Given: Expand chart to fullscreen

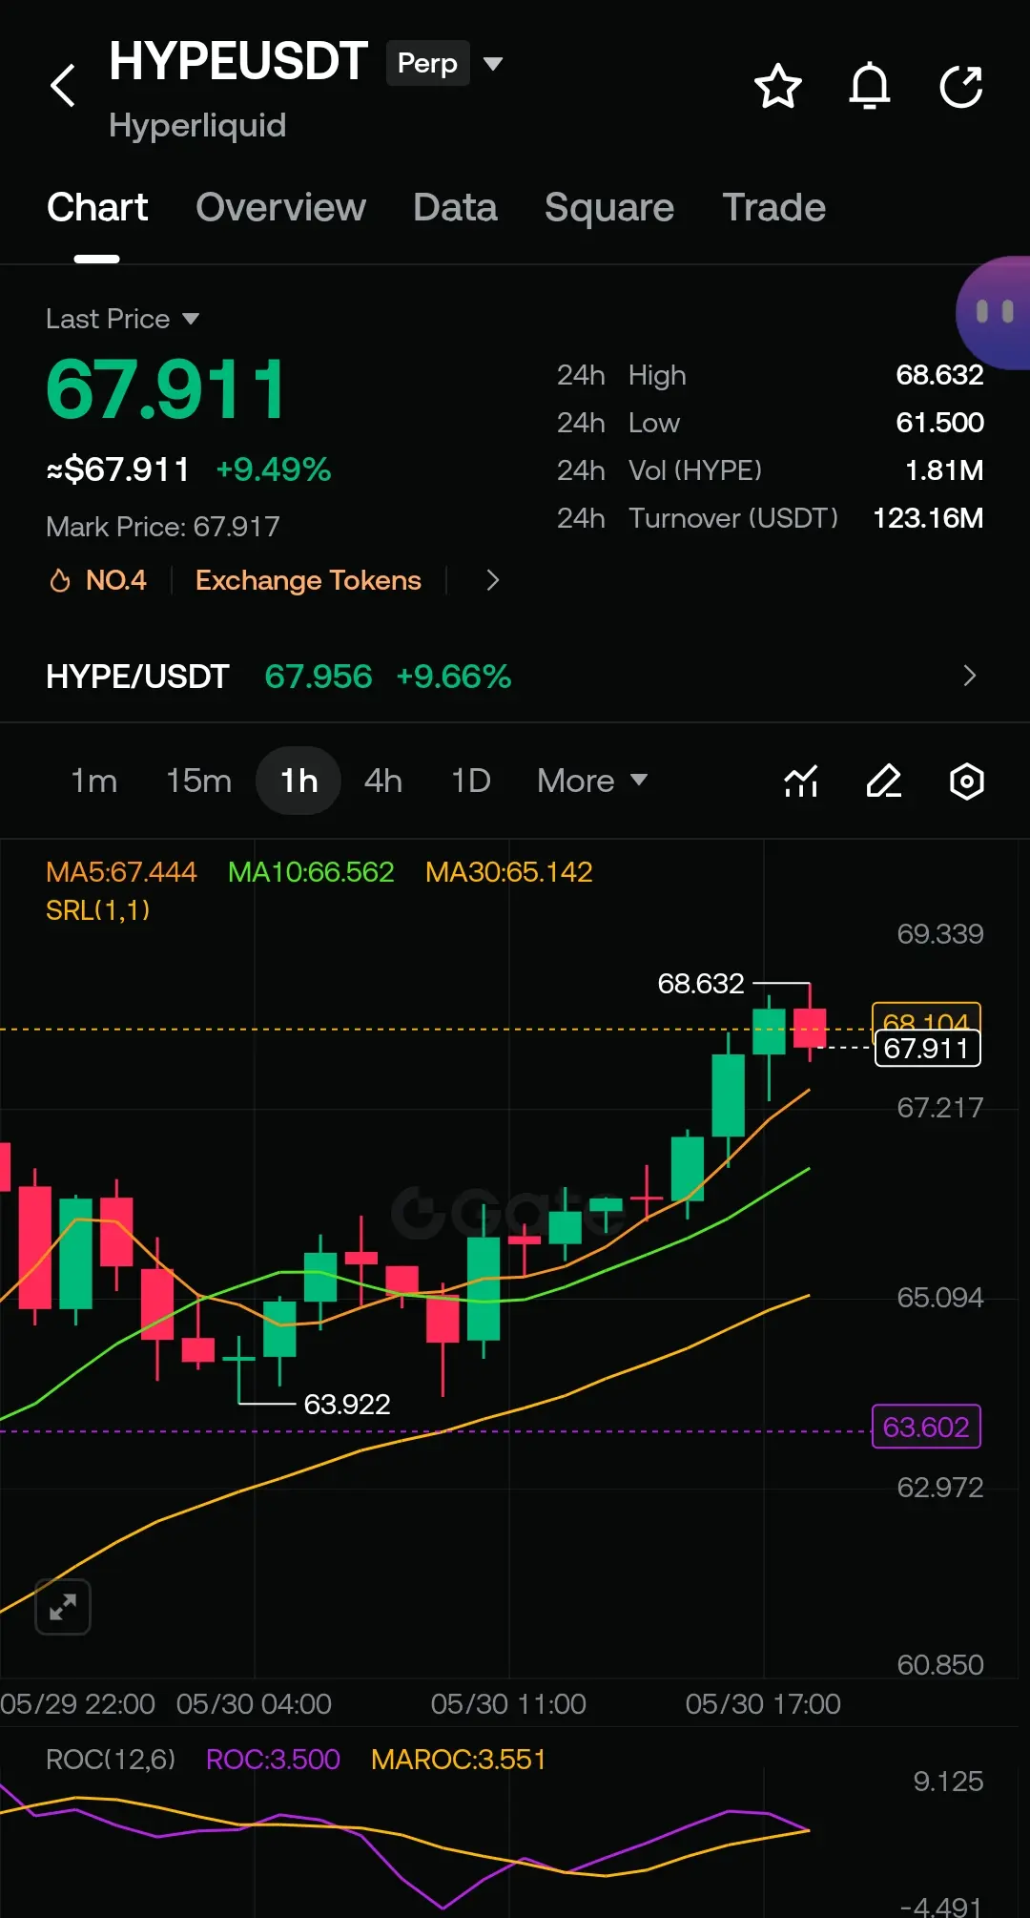Looking at the screenshot, I should [63, 1607].
